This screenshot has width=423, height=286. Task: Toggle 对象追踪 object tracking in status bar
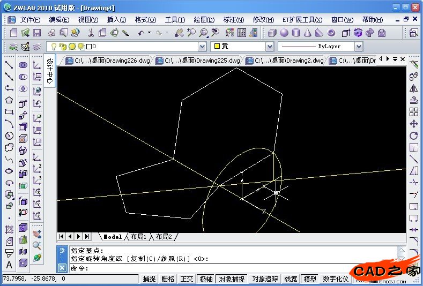point(265,279)
